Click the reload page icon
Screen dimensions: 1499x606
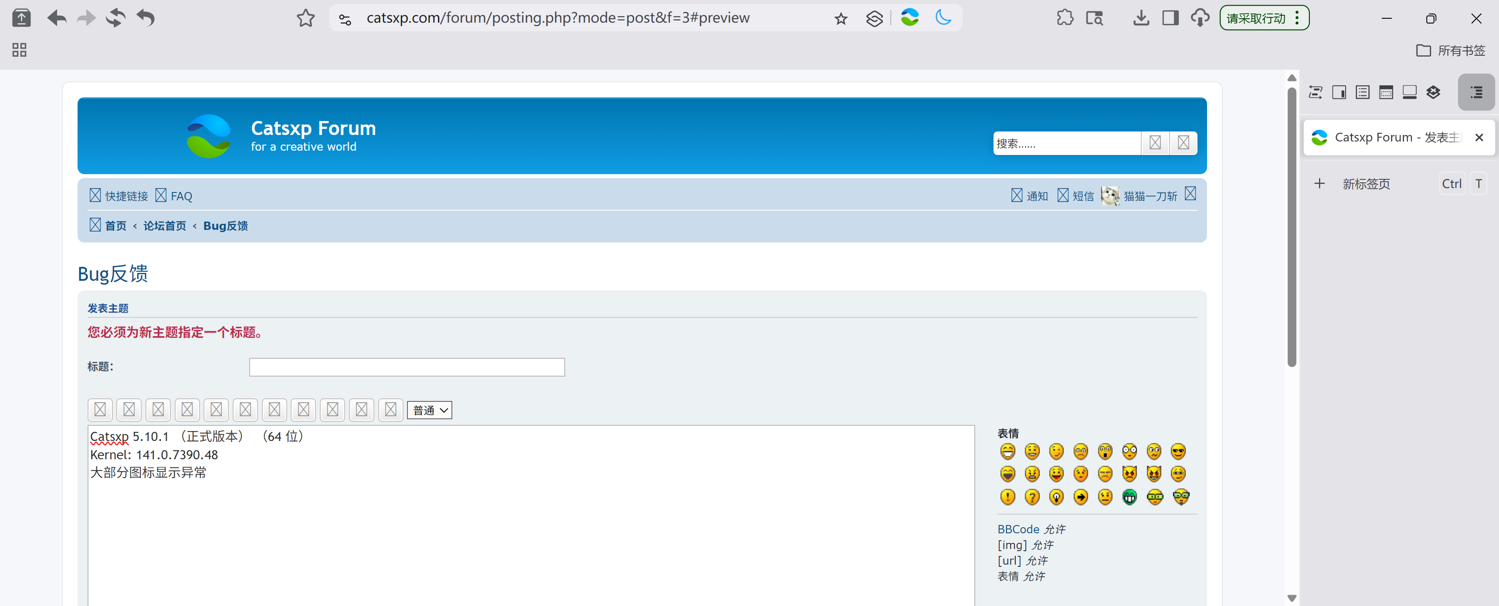coord(115,18)
